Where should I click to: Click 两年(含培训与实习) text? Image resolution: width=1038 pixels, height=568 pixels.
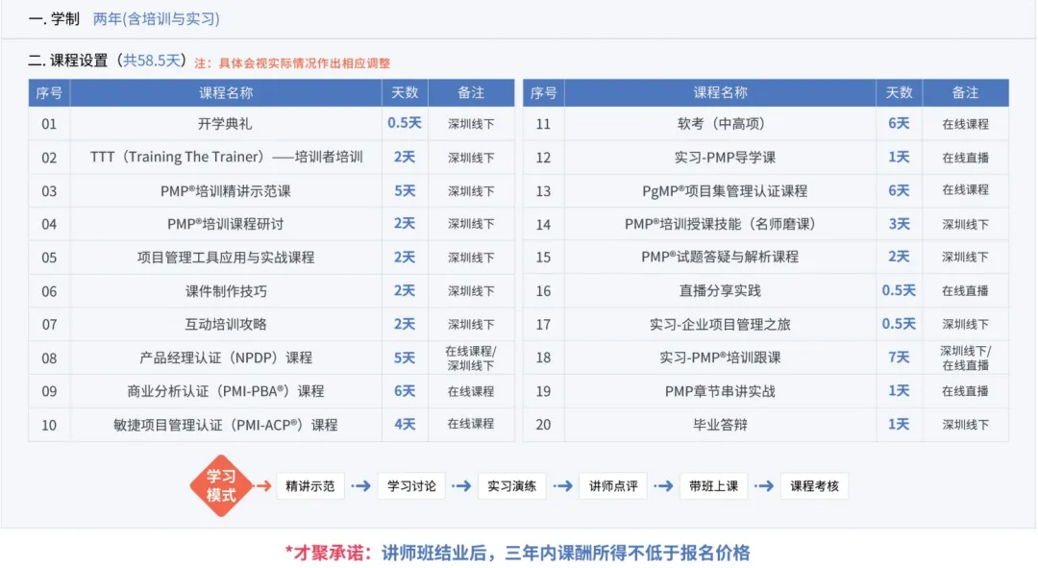[x=157, y=18]
